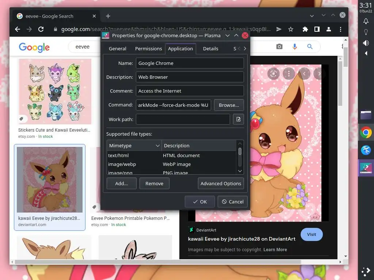
Task: Open the blue bird app icon in panel
Action: pyautogui.click(x=366, y=150)
